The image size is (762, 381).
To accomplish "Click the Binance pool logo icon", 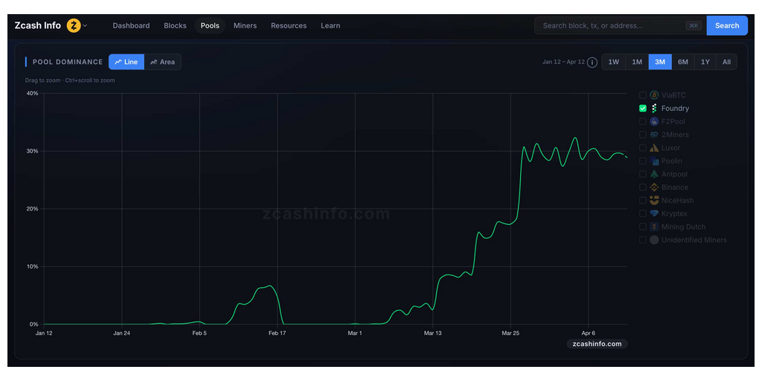I will pyautogui.click(x=654, y=188).
